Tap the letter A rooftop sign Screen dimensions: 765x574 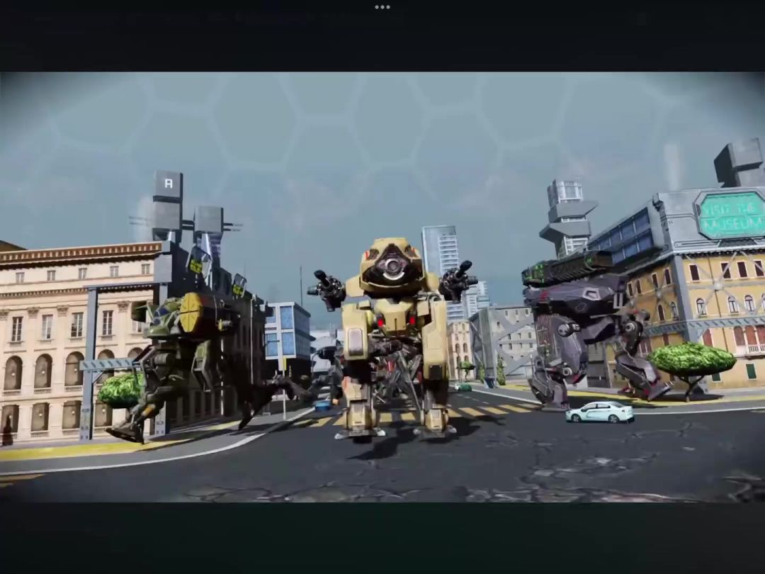point(169,184)
